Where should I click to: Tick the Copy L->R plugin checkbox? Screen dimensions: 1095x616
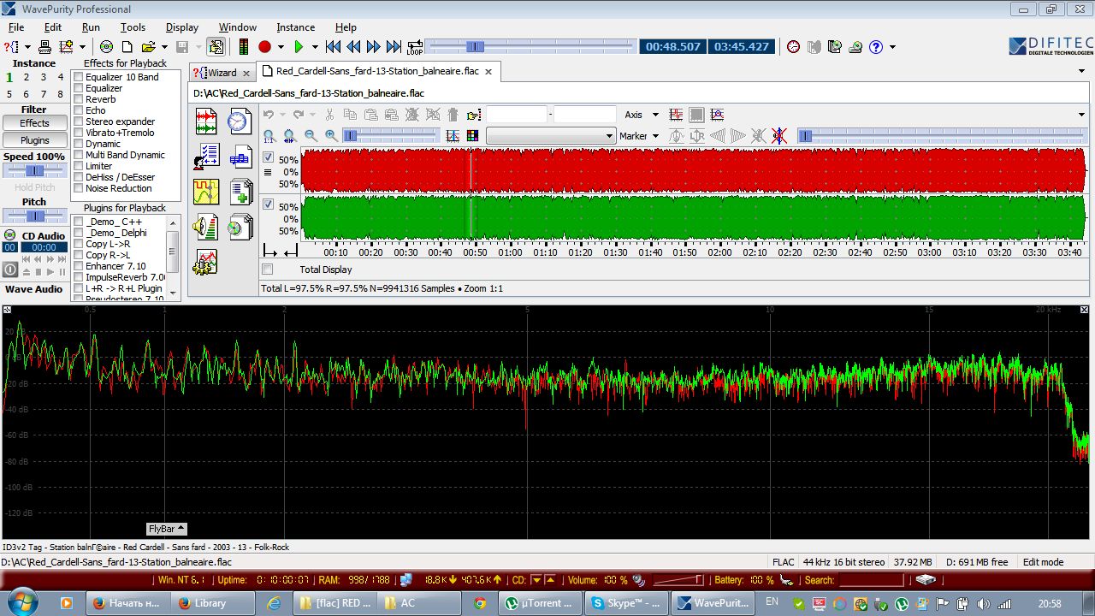coord(79,244)
